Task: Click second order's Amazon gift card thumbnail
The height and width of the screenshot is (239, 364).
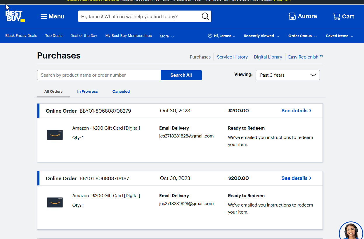Action: (x=55, y=202)
